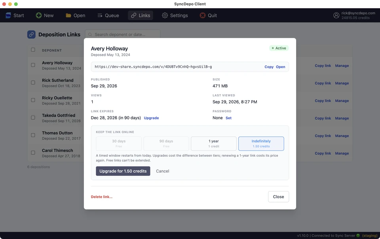Copy link for Avery Holloway row
This screenshot has width=380, height=239.
click(323, 66)
